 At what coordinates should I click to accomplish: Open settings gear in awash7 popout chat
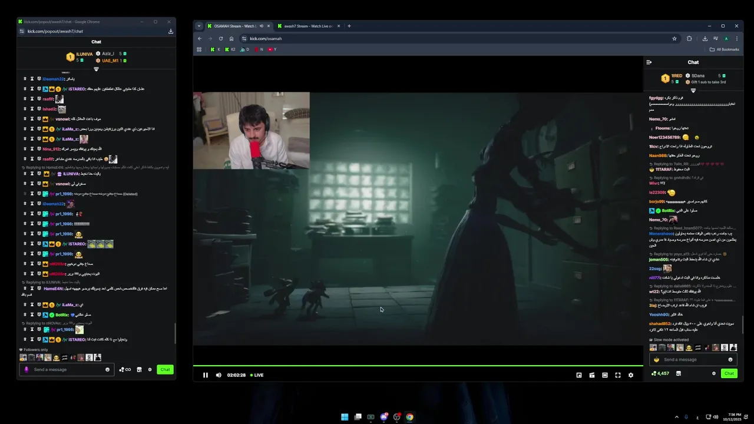150,370
